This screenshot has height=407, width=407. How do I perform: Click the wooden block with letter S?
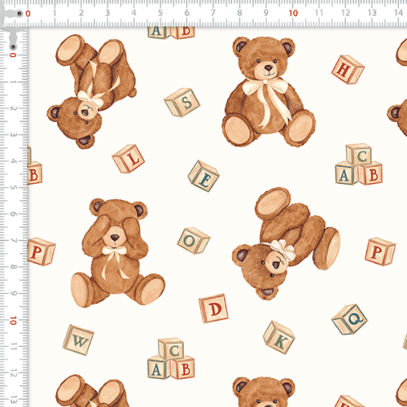tap(182, 103)
